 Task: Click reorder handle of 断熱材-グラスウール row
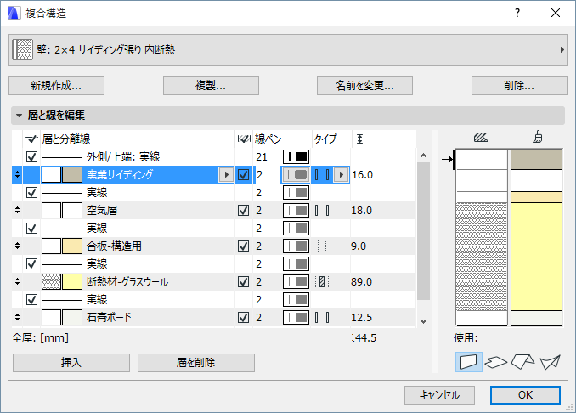pyautogui.click(x=17, y=282)
